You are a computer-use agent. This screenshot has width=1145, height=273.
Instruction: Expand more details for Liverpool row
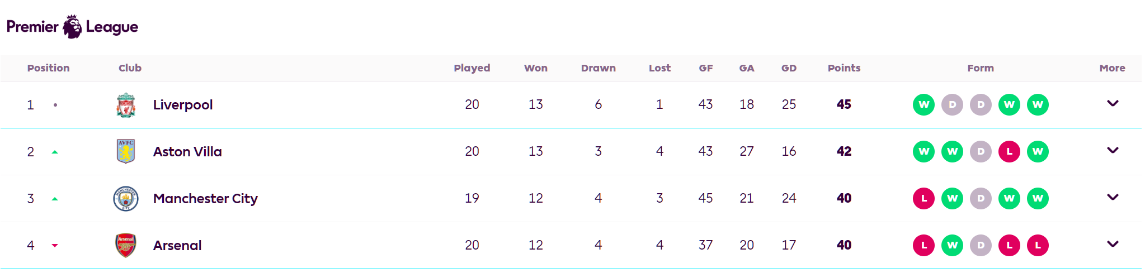click(1113, 103)
